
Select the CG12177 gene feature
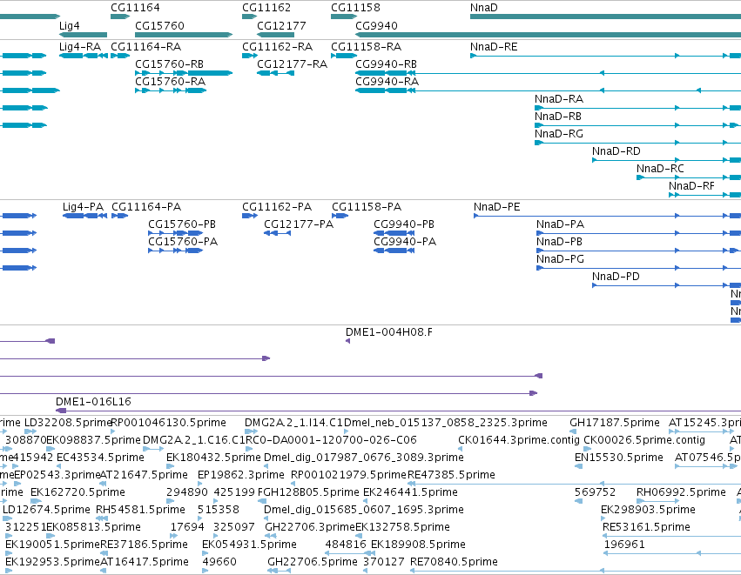[275, 35]
